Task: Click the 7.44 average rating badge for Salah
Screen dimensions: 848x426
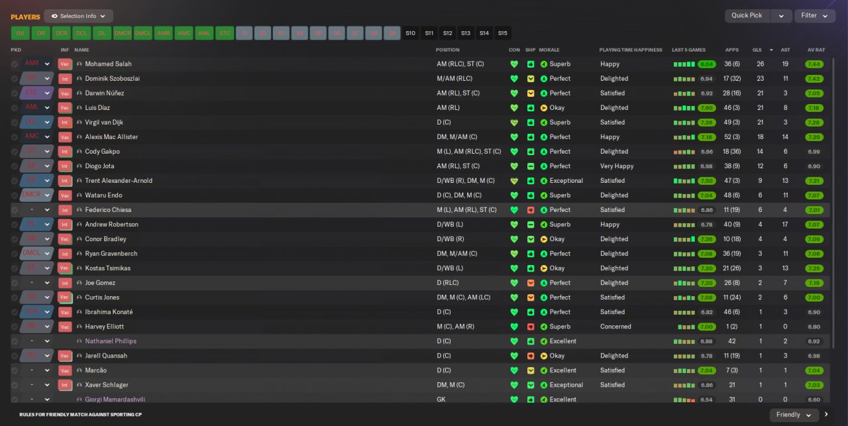Action: (814, 64)
